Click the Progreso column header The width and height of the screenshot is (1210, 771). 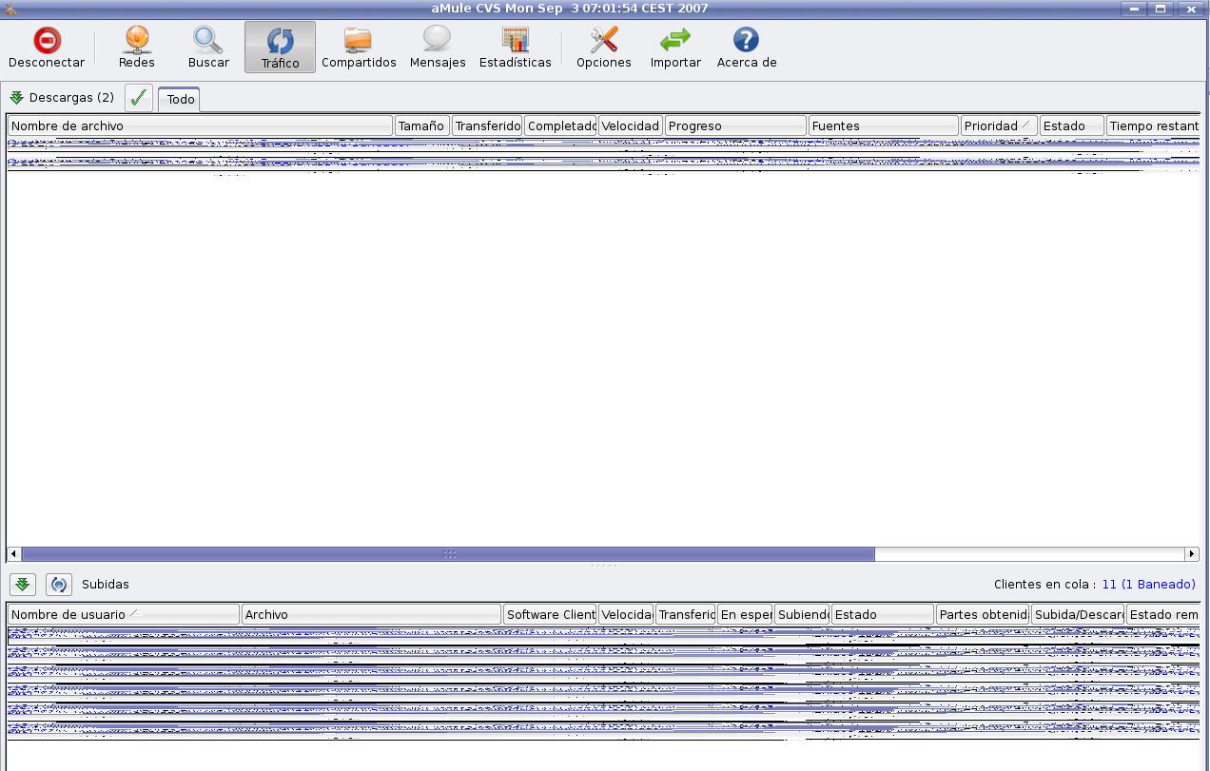pos(734,125)
